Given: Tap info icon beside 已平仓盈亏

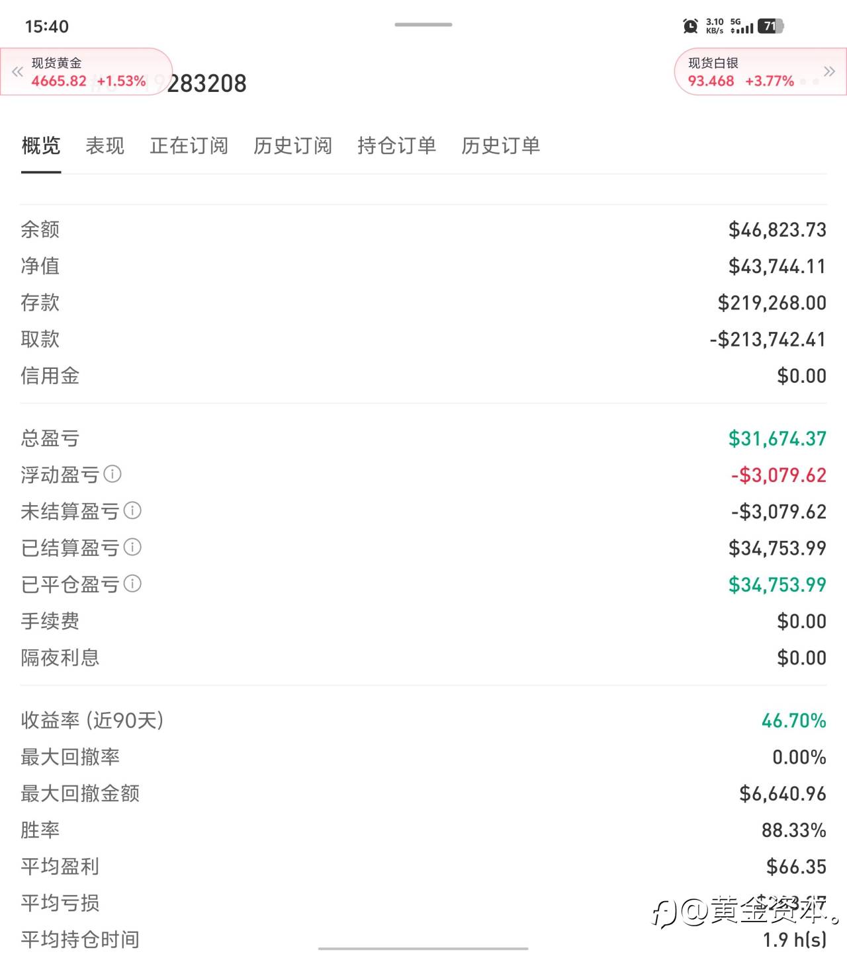Looking at the screenshot, I should (132, 584).
